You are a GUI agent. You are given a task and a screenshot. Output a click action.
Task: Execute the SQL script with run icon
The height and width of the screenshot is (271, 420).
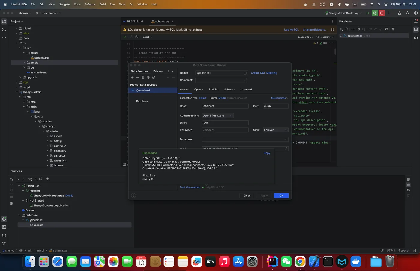click(x=125, y=37)
